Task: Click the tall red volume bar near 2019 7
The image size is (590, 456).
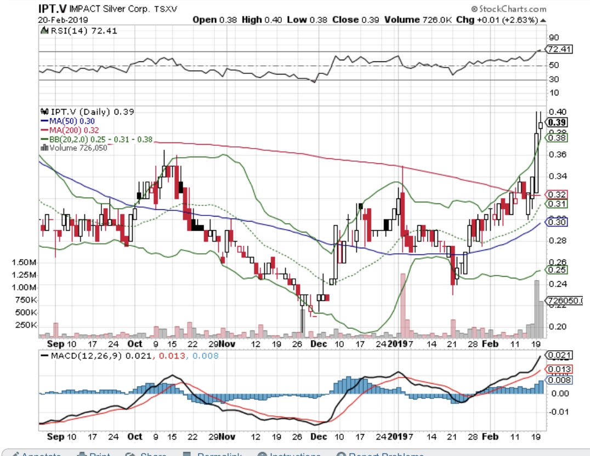Action: tap(402, 305)
